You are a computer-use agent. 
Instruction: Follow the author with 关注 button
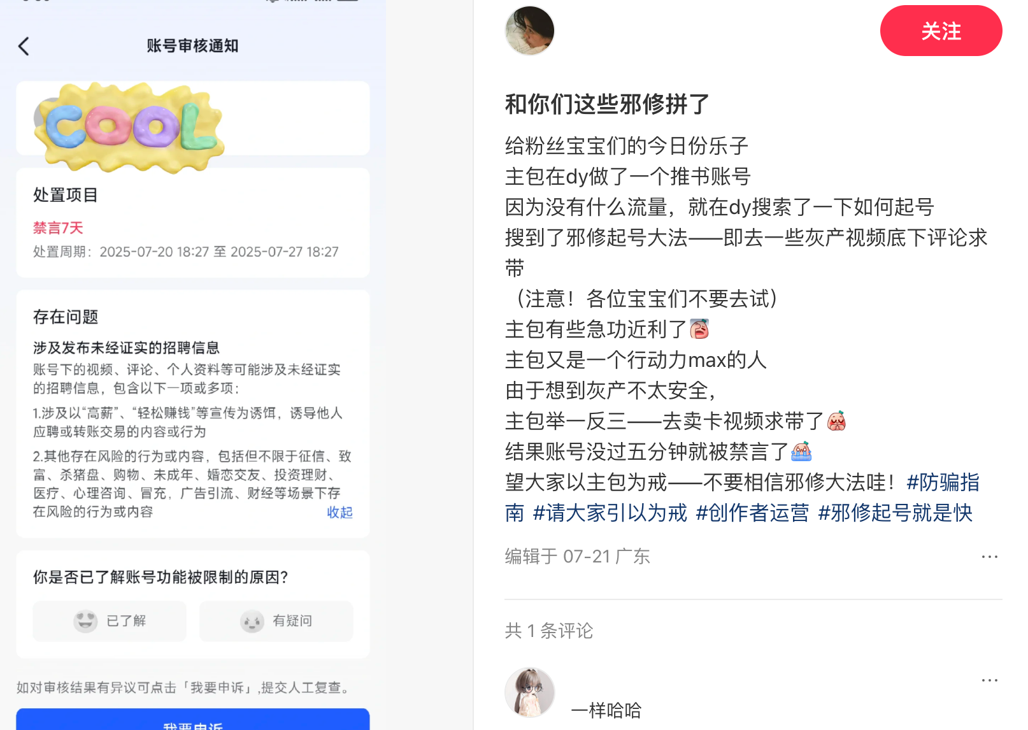tap(941, 31)
